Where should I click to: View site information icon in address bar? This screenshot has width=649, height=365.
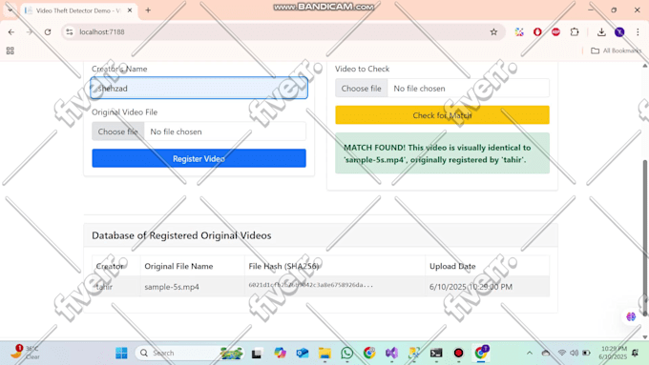(70, 31)
